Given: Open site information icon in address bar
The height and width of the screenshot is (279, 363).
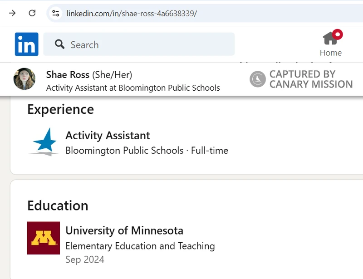Looking at the screenshot, I should click(x=55, y=13).
